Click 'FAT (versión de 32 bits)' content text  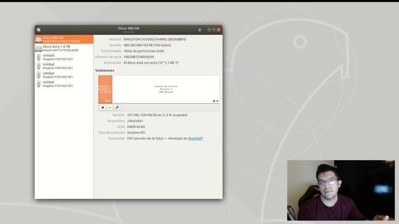145,138
